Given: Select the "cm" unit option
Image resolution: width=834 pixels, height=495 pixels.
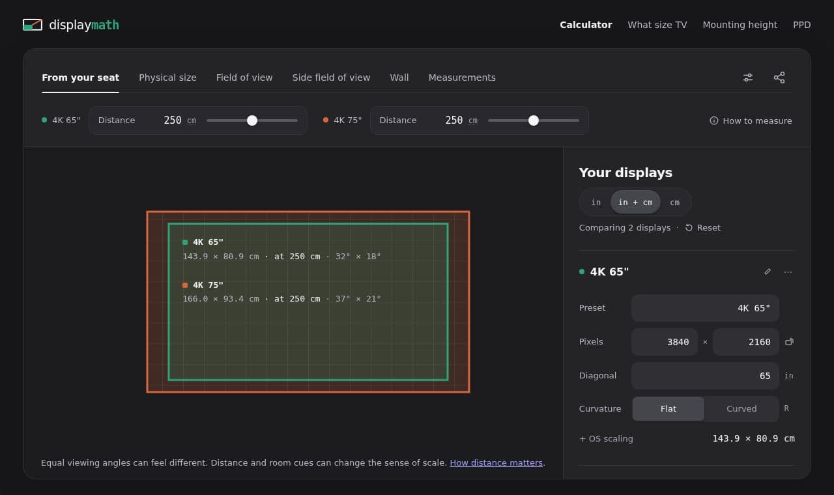Looking at the screenshot, I should (x=675, y=203).
